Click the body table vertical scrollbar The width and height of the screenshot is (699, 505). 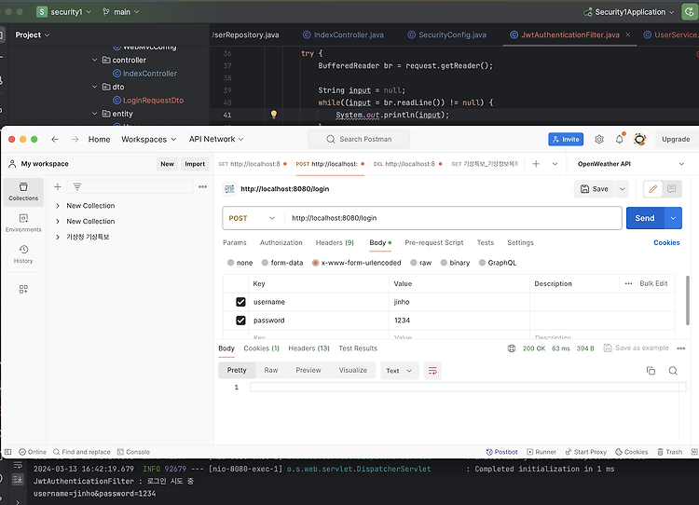pos(688,300)
